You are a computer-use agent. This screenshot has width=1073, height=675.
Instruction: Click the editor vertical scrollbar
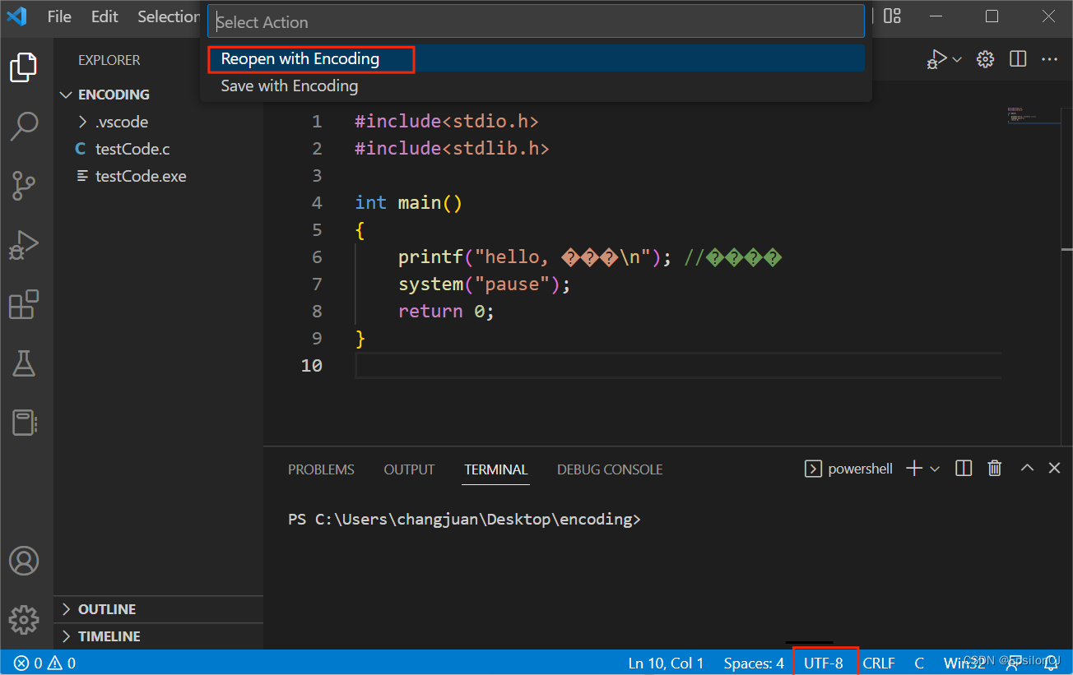1067,276
